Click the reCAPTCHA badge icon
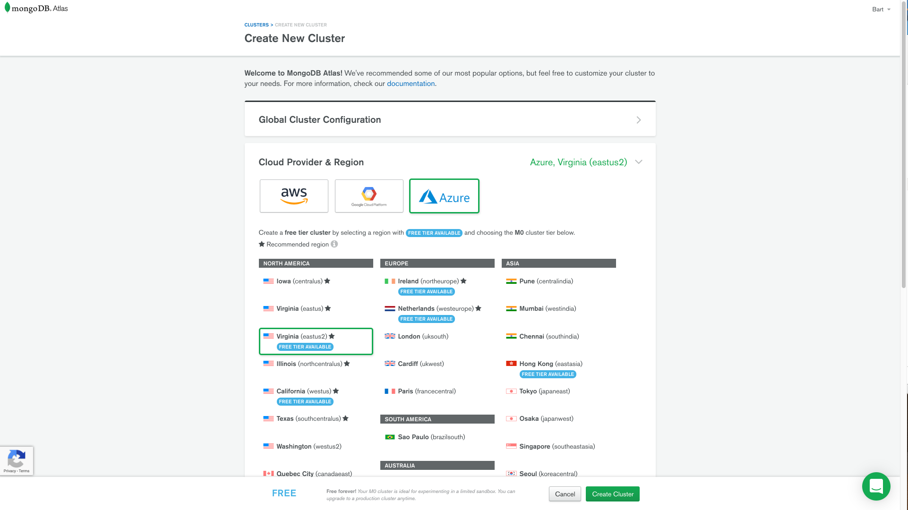908x510 pixels. 17,459
